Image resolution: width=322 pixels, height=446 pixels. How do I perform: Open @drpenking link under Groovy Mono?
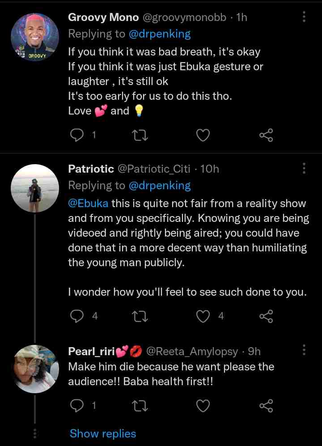[160, 34]
